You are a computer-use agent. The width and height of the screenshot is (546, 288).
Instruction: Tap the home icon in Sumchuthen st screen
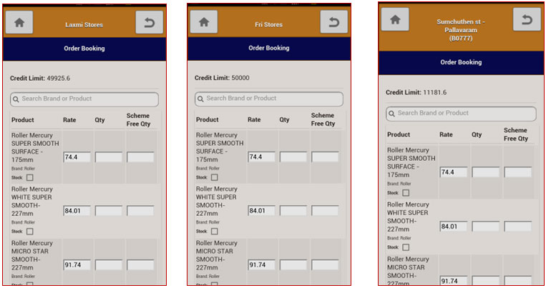[395, 19]
